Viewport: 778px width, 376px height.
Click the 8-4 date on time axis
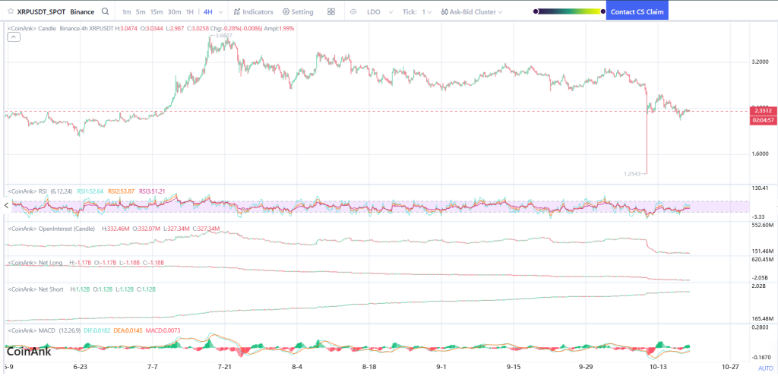[x=297, y=367]
